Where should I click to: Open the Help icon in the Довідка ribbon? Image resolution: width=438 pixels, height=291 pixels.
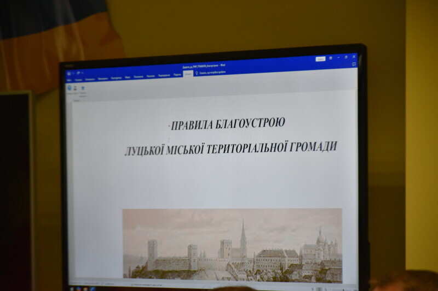[70, 88]
